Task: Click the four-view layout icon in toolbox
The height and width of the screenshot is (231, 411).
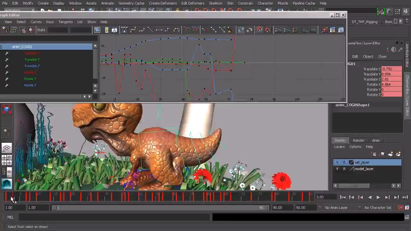Action: tap(6, 160)
